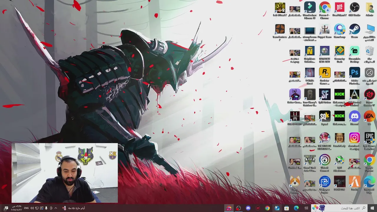The width and height of the screenshot is (377, 212).
Task: Open the Left 4 Dead 2 shortcut
Action: tap(280, 9)
